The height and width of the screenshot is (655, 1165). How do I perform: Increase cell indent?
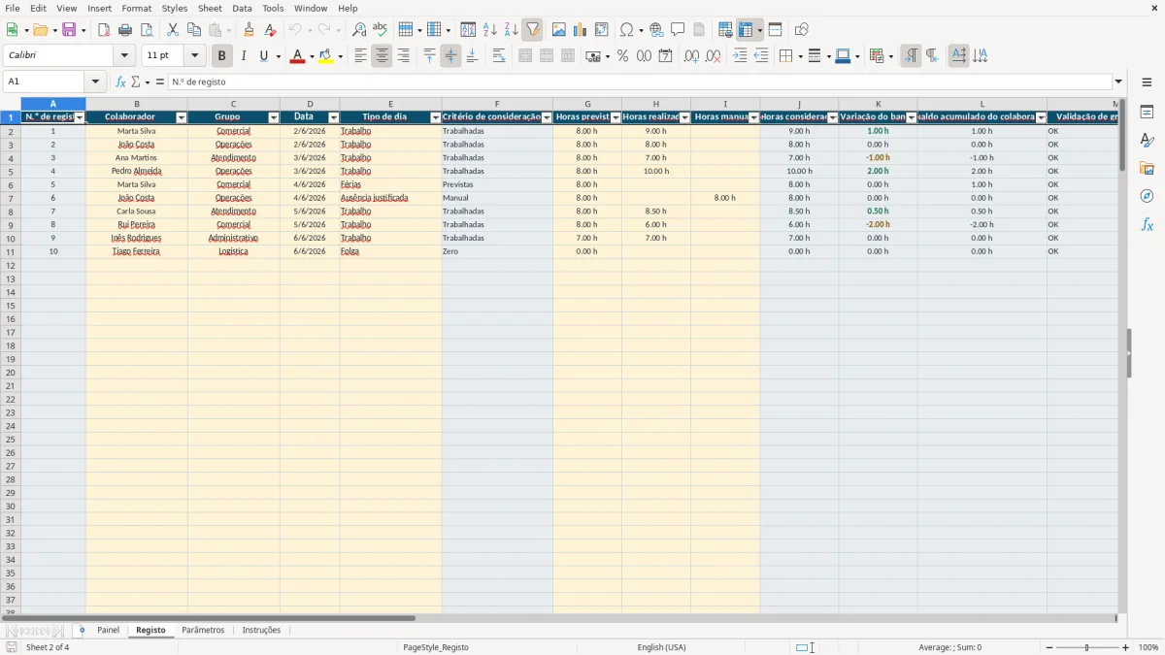(740, 56)
